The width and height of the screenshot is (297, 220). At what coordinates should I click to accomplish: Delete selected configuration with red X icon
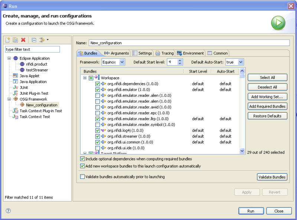(23, 40)
